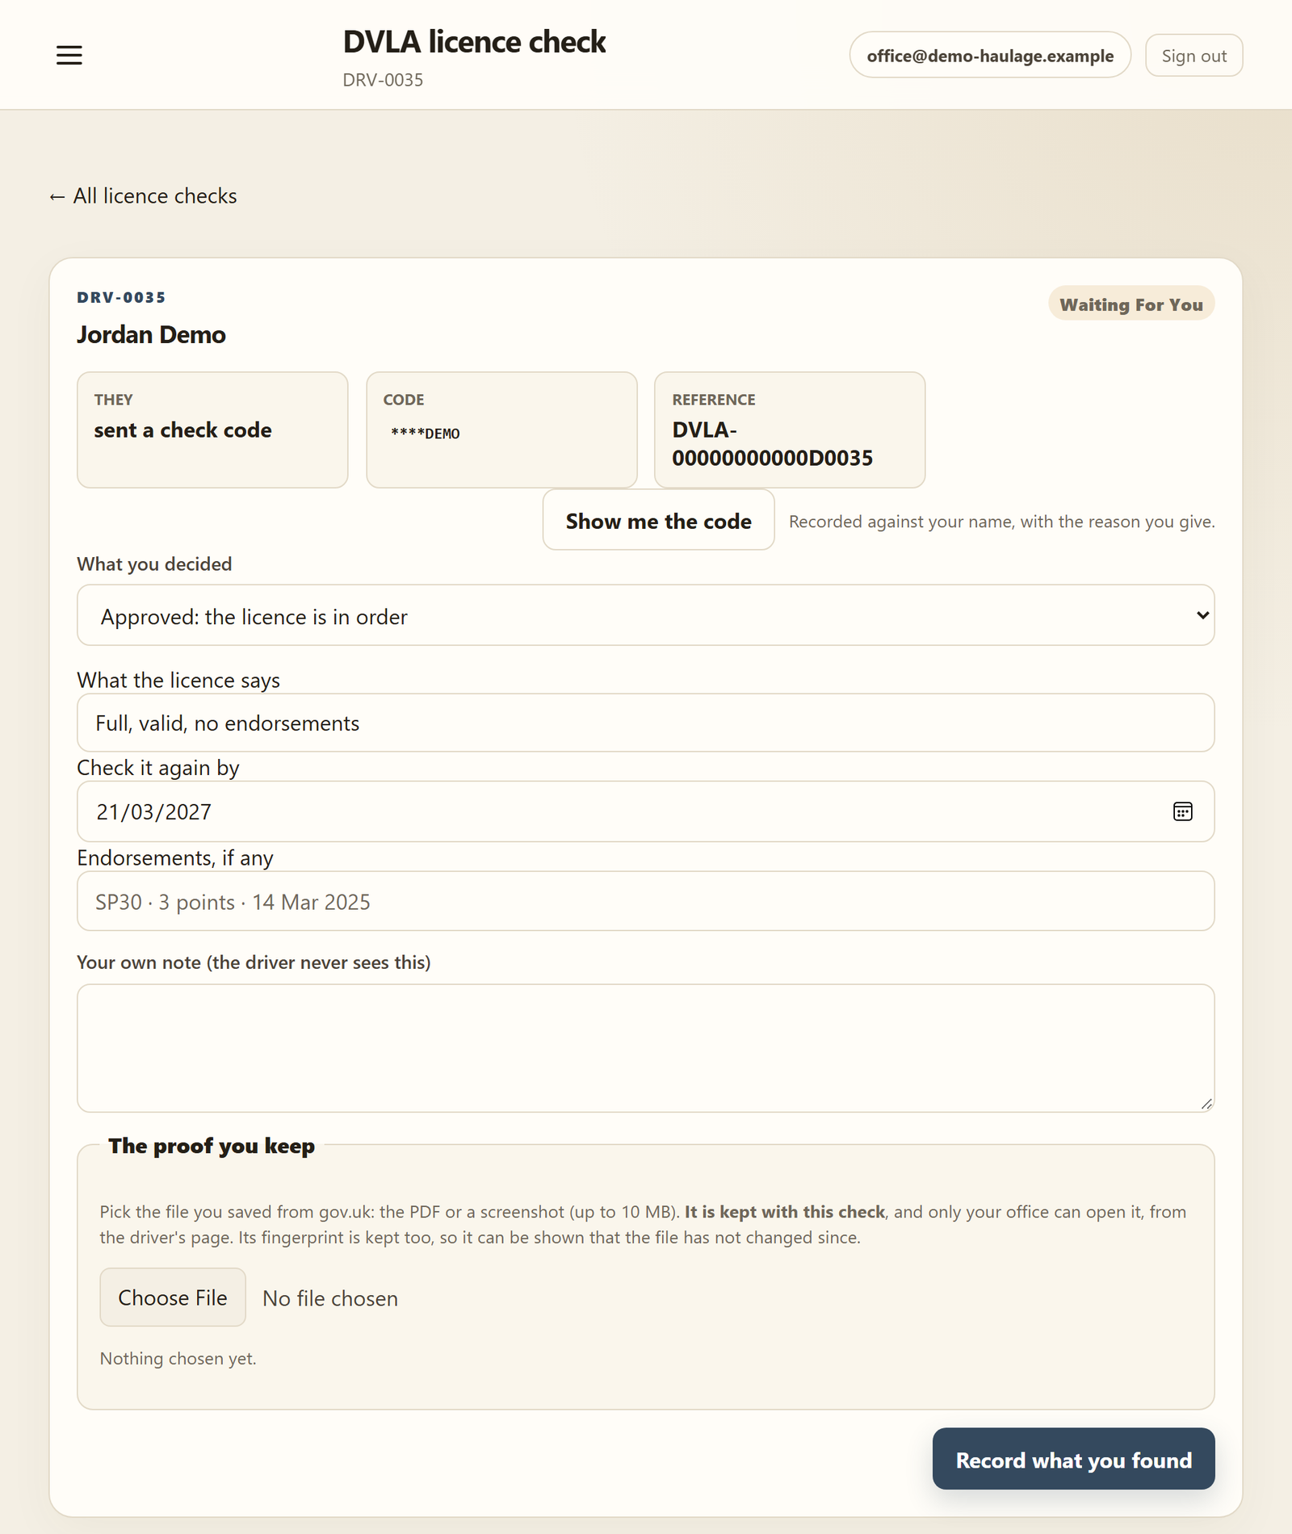The image size is (1292, 1534).
Task: Focus the Check it again by date
Action: click(645, 811)
